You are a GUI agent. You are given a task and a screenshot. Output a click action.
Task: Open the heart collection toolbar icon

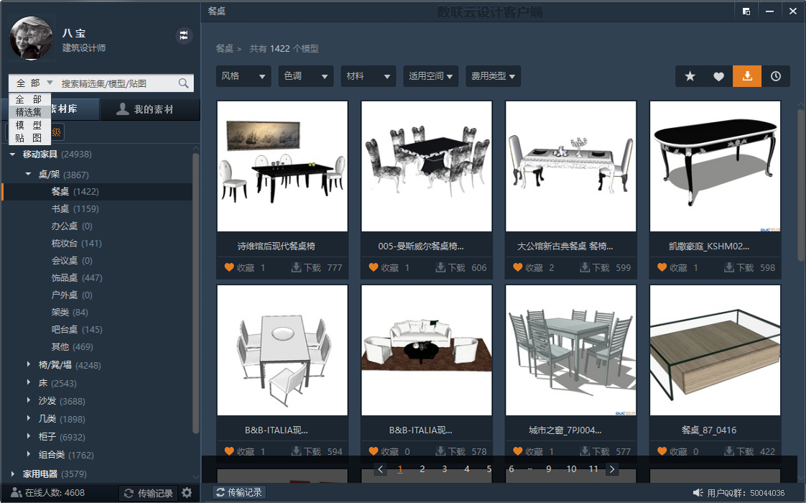718,76
